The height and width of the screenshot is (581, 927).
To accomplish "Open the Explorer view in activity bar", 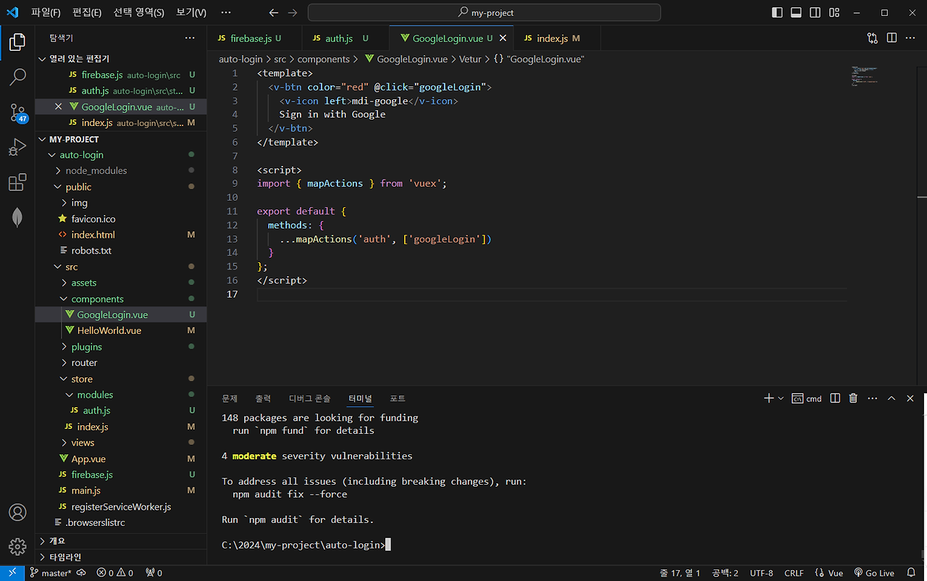I will (17, 41).
